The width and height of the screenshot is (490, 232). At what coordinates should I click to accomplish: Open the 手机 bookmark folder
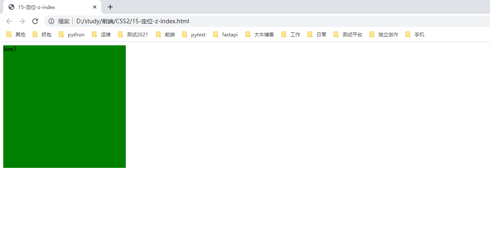[x=415, y=35]
